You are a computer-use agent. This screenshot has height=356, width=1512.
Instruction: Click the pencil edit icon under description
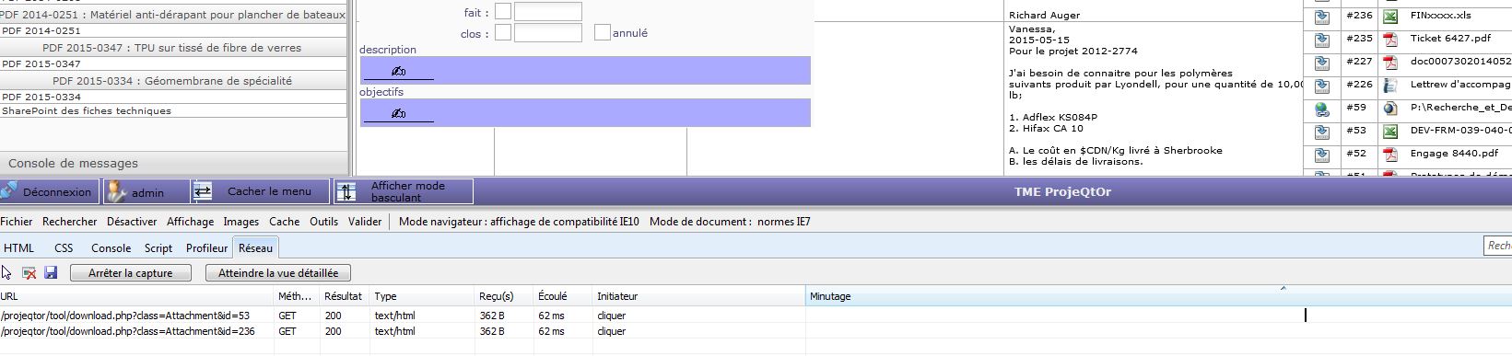[x=398, y=71]
